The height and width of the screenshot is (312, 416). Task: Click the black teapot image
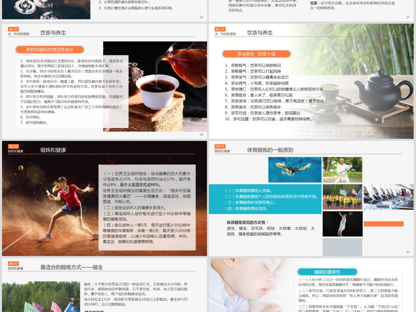(357, 87)
